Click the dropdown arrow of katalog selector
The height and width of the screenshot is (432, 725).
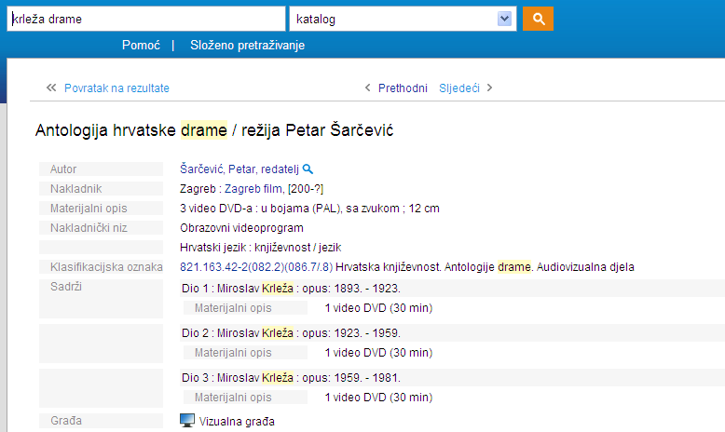[x=506, y=19]
